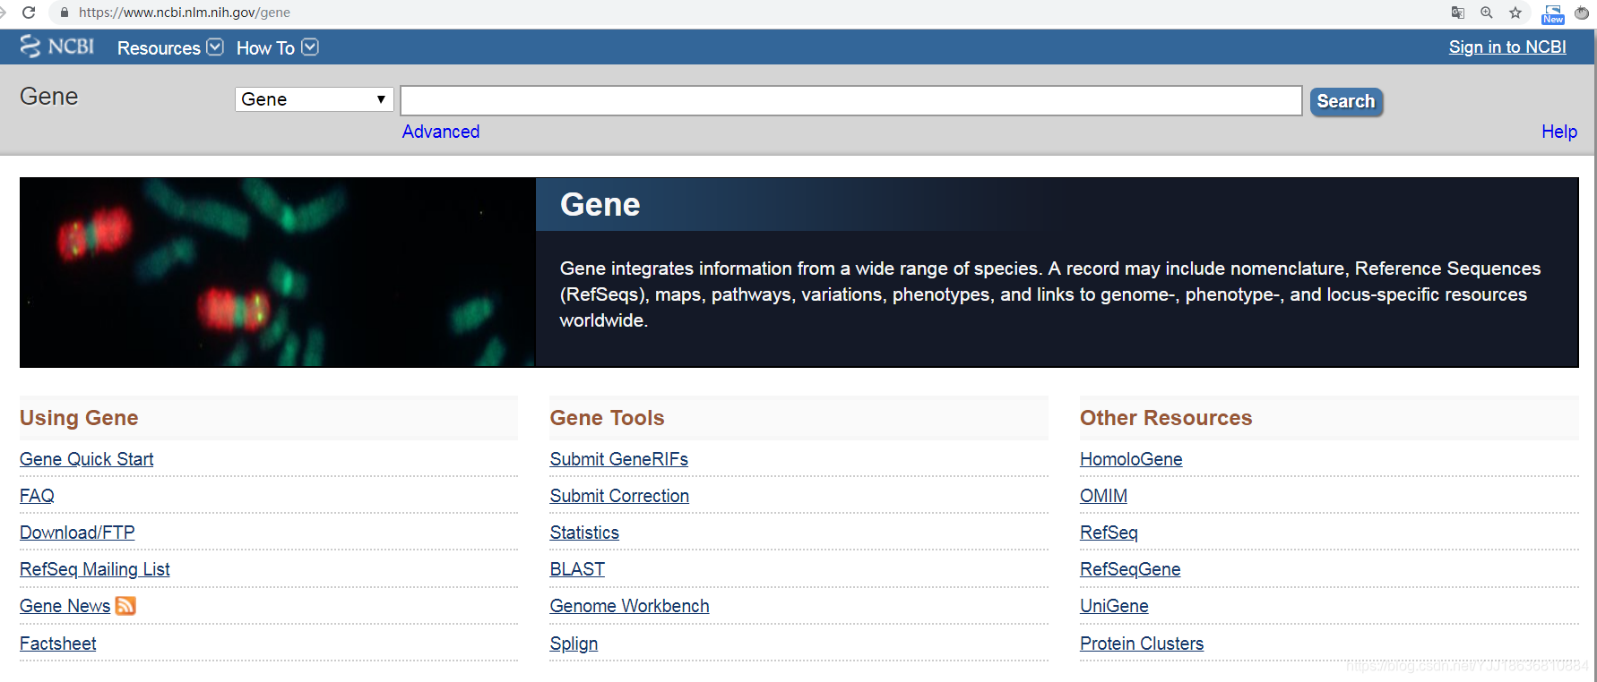Click the address bar URL
This screenshot has height=682, width=1597.
(x=185, y=13)
